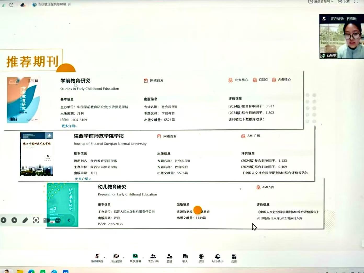This screenshot has height=273, width=364.
Task: Open the Apps (应用) menu
Action: coord(234,258)
